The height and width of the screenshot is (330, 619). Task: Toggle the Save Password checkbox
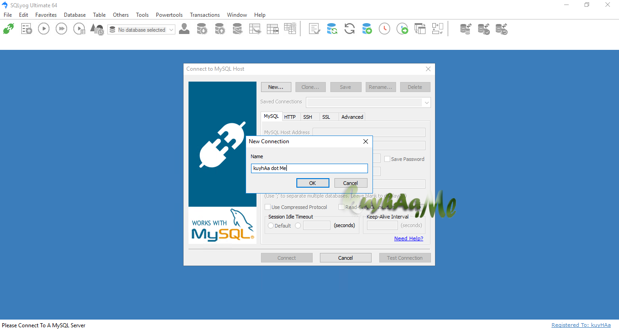pos(387,159)
